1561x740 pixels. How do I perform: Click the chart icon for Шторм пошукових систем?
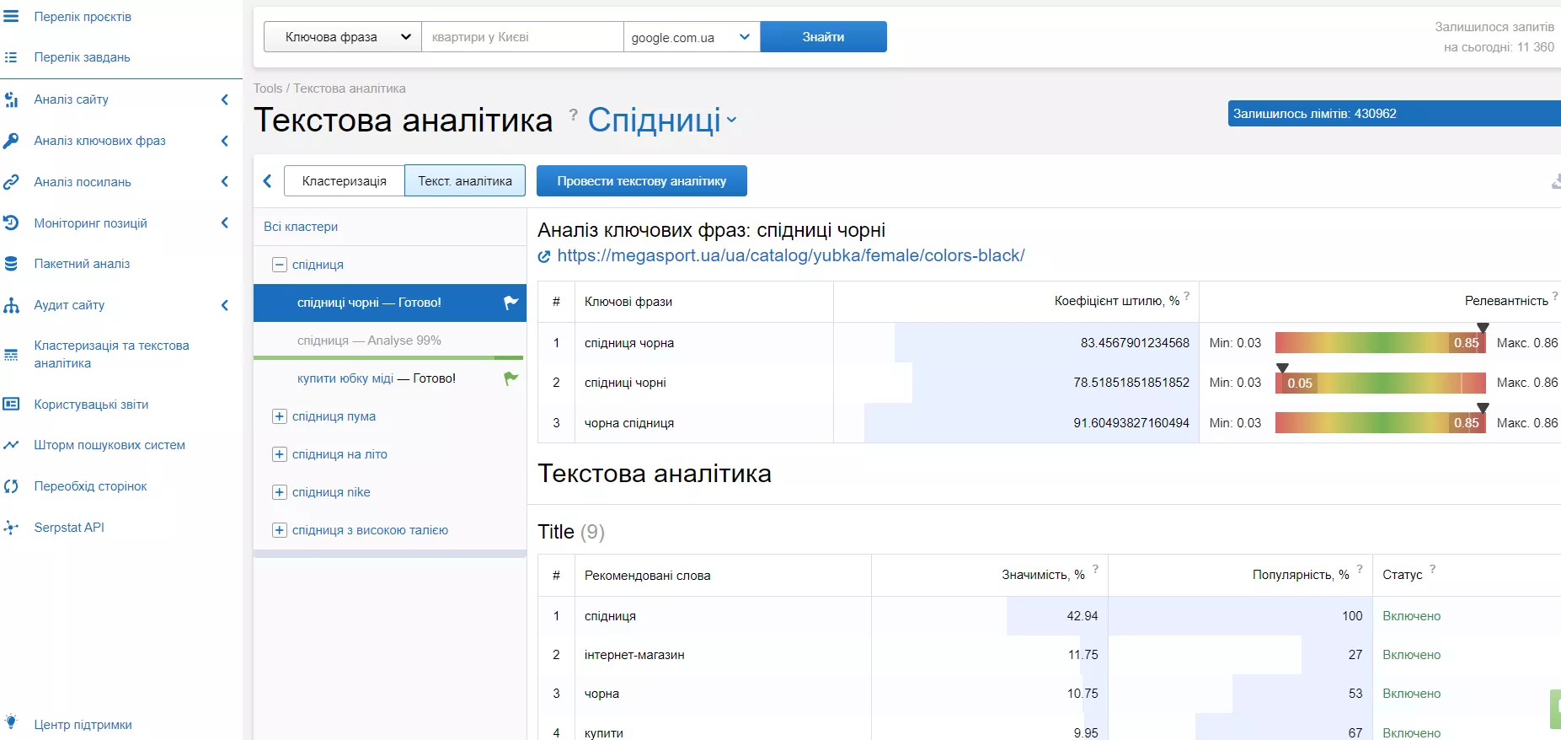pos(11,445)
